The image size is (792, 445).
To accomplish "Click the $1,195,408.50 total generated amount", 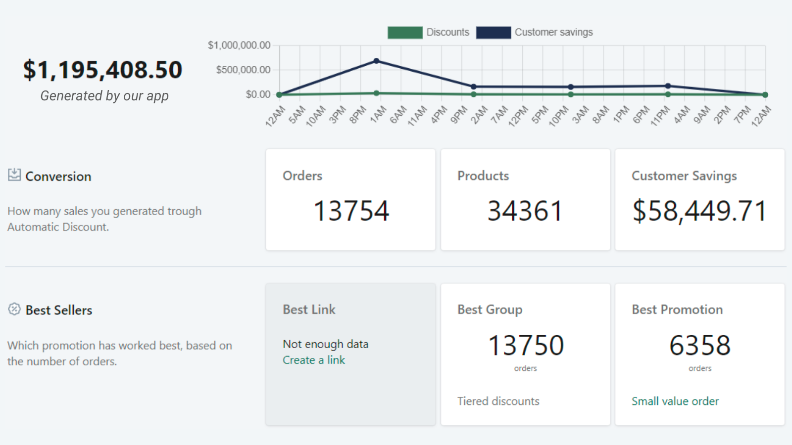I will tap(103, 70).
